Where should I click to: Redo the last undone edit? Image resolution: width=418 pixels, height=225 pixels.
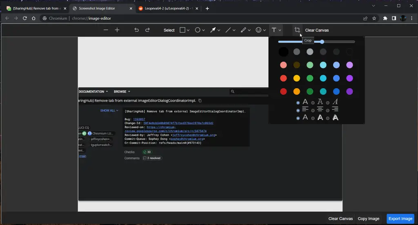[x=147, y=30]
